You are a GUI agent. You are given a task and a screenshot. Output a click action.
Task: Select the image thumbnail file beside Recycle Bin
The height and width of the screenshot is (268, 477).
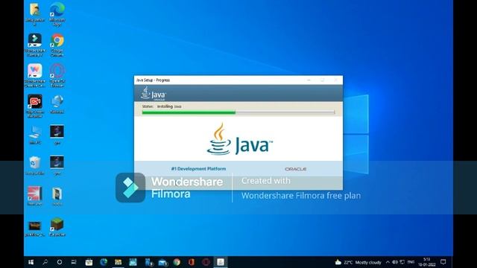[57, 165]
